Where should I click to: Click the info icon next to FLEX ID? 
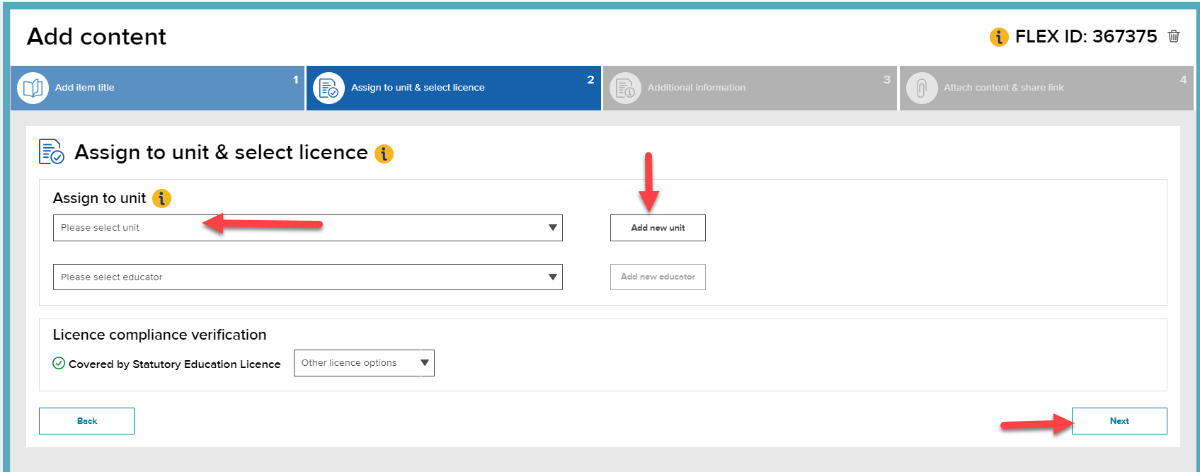999,37
